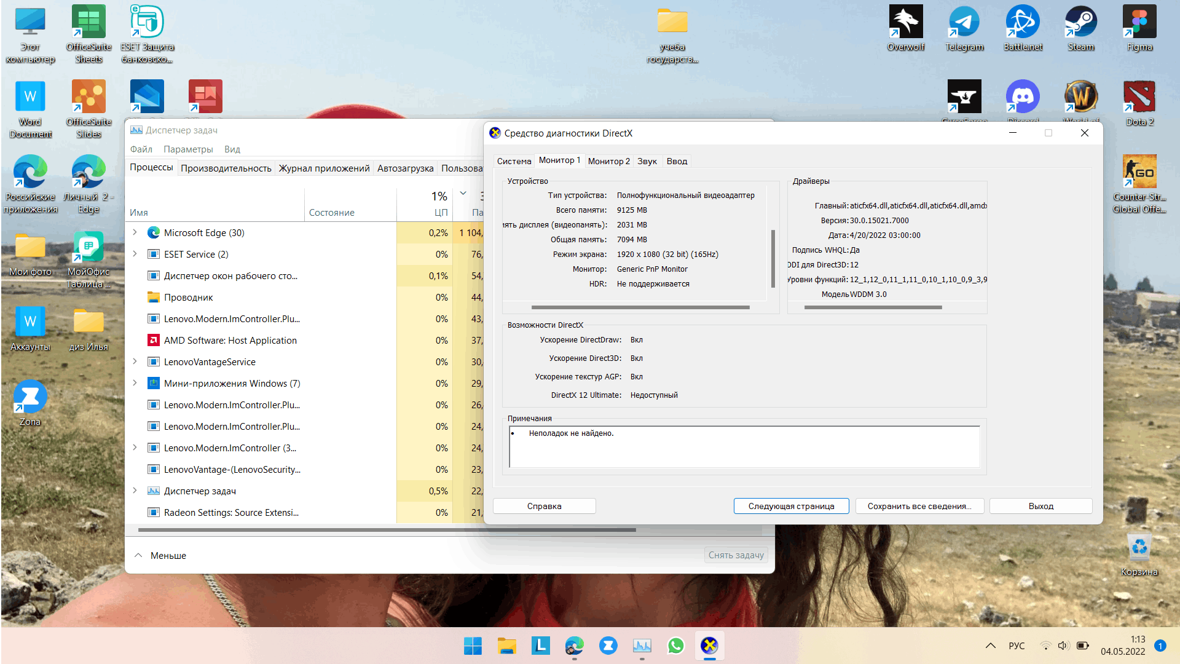Switch keyboard language with РУС indicator
1180x664 pixels.
click(1017, 646)
